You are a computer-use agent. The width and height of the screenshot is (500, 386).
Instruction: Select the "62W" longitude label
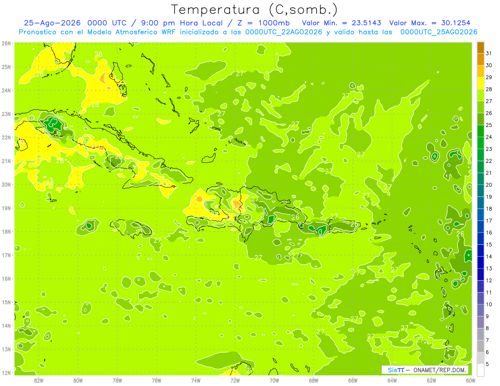point(431,380)
